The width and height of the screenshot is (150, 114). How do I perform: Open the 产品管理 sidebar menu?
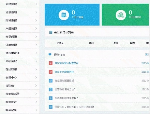point(20,29)
